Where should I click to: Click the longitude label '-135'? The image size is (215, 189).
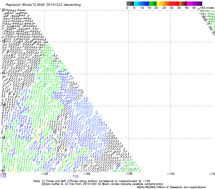pos(3,174)
